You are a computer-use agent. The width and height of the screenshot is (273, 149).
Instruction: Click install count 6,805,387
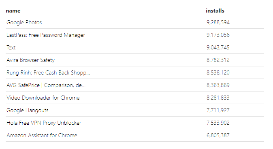218,135
